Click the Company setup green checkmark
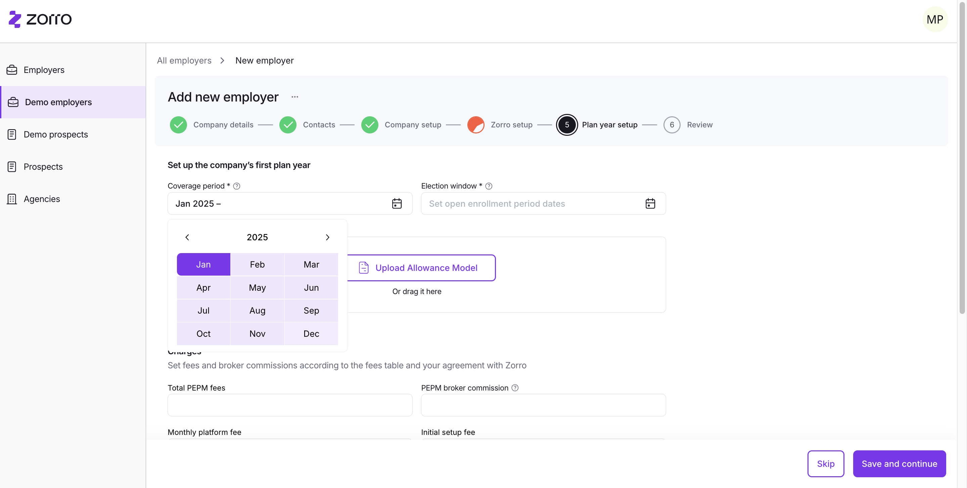 coord(370,125)
